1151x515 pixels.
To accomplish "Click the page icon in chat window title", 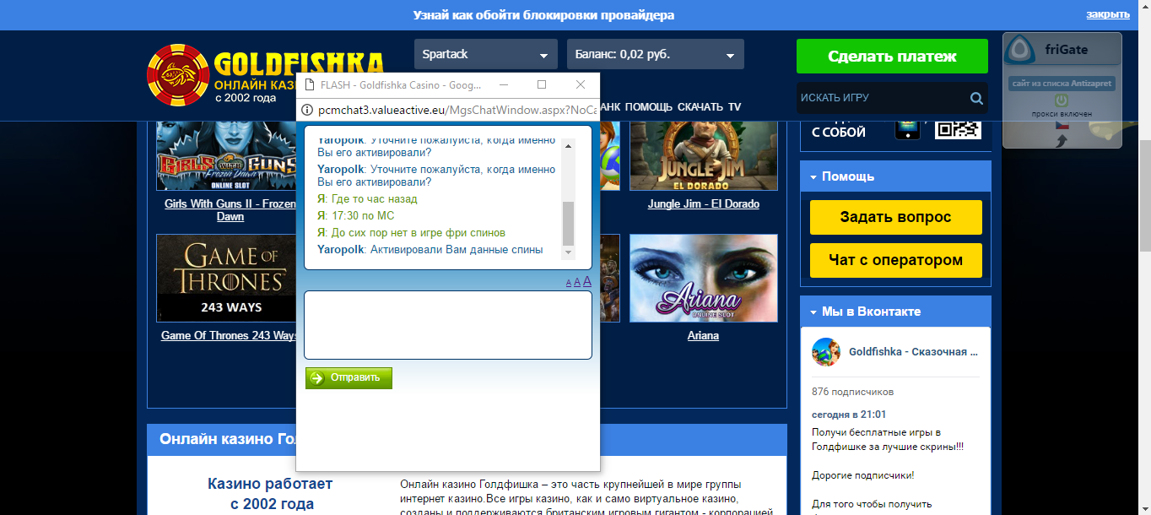I will pyautogui.click(x=309, y=85).
